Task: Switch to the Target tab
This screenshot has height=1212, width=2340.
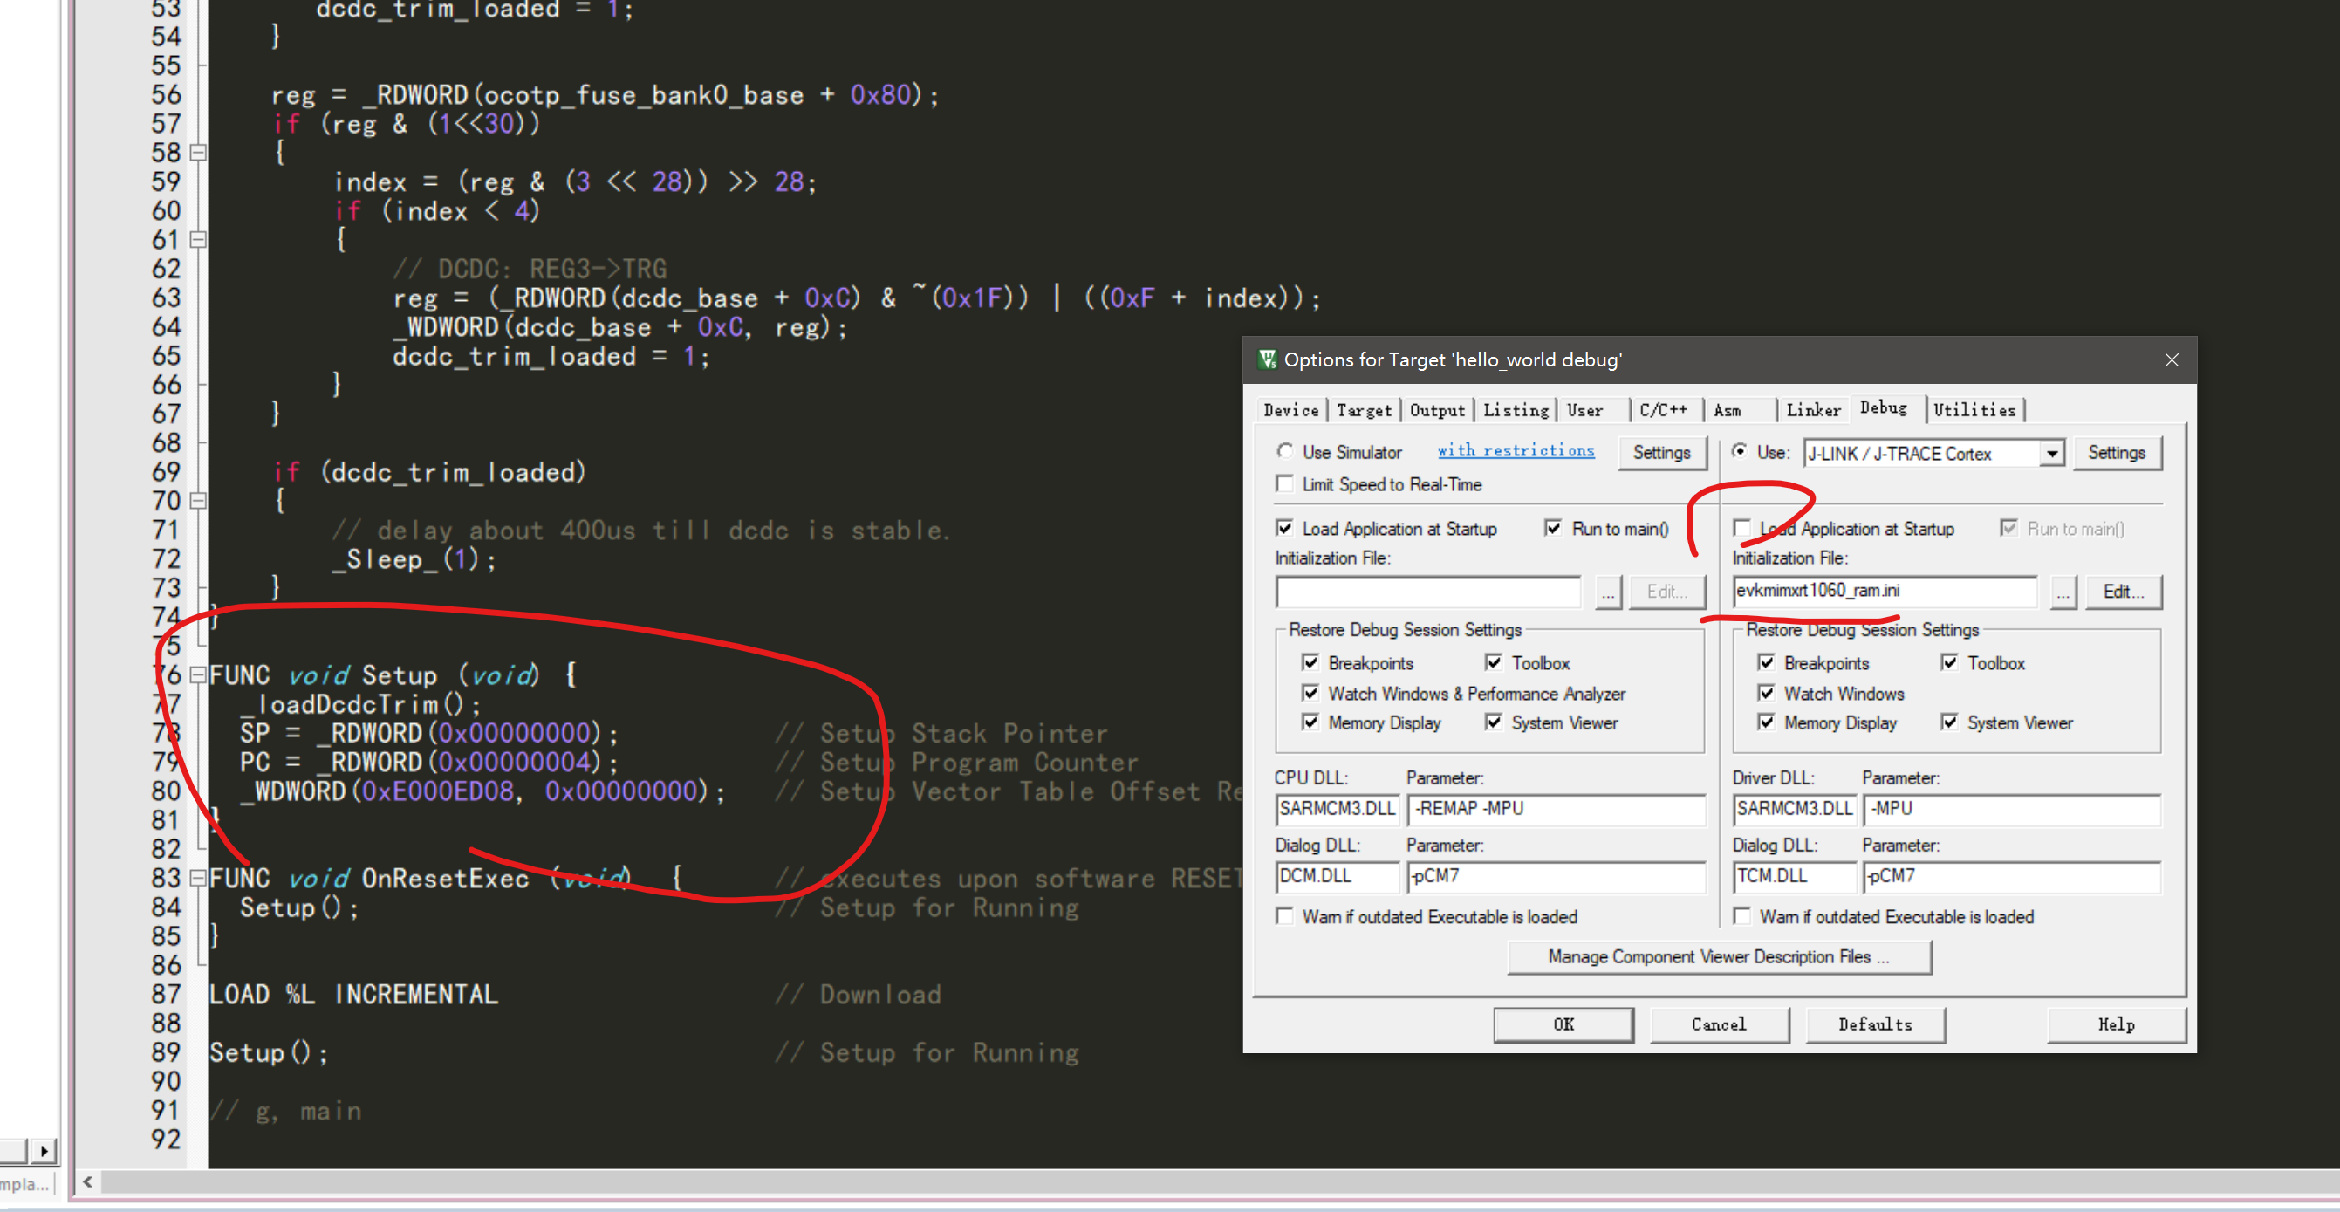Action: [x=1364, y=411]
